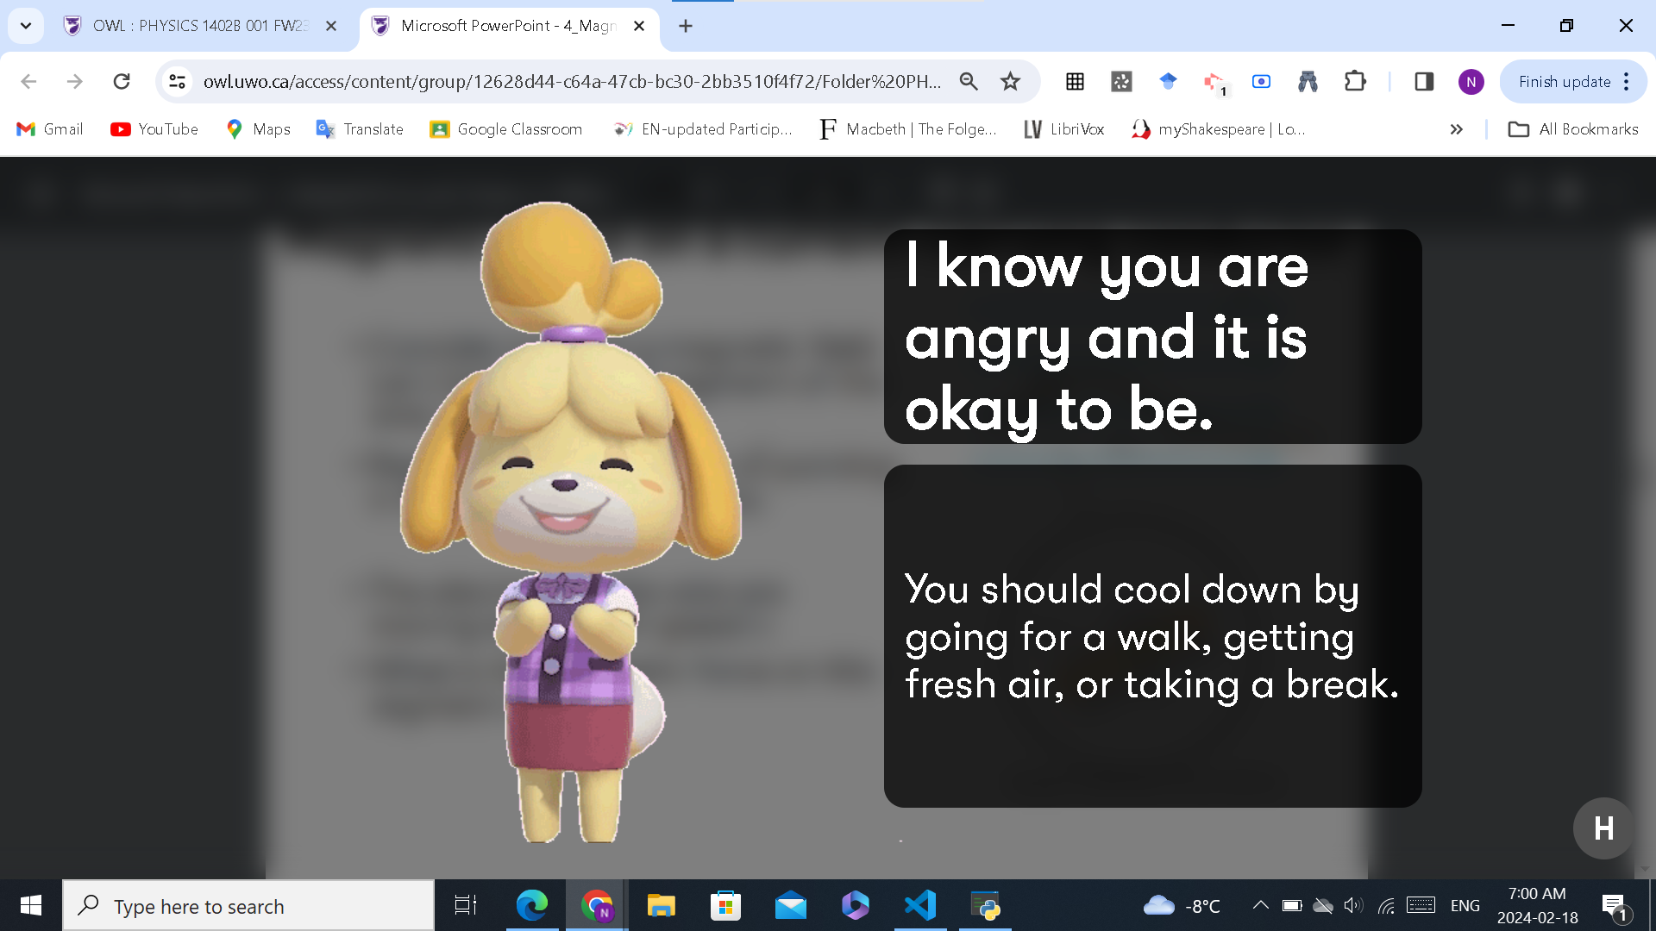Open File Explorer from taskbar
The width and height of the screenshot is (1656, 931).
(x=661, y=905)
